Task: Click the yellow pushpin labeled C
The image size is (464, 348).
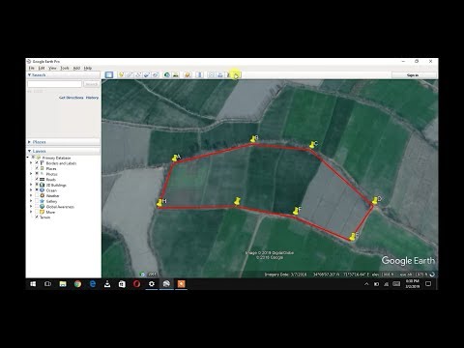Action: coord(312,145)
